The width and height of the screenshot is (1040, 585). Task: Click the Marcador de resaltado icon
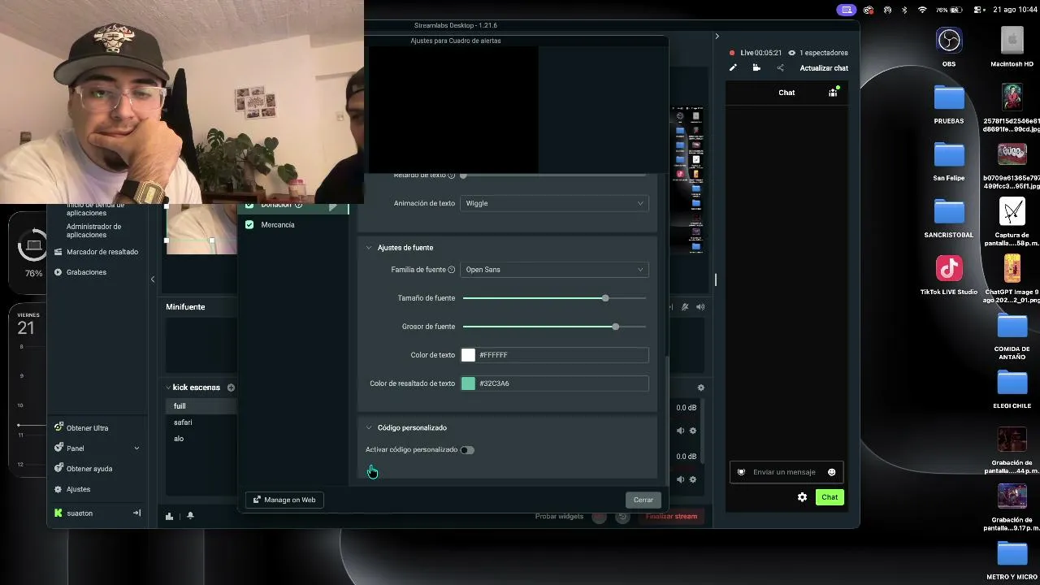point(58,252)
